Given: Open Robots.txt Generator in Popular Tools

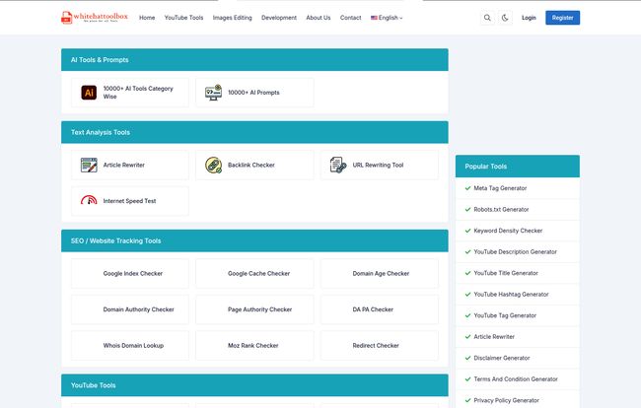Looking at the screenshot, I should coord(501,210).
